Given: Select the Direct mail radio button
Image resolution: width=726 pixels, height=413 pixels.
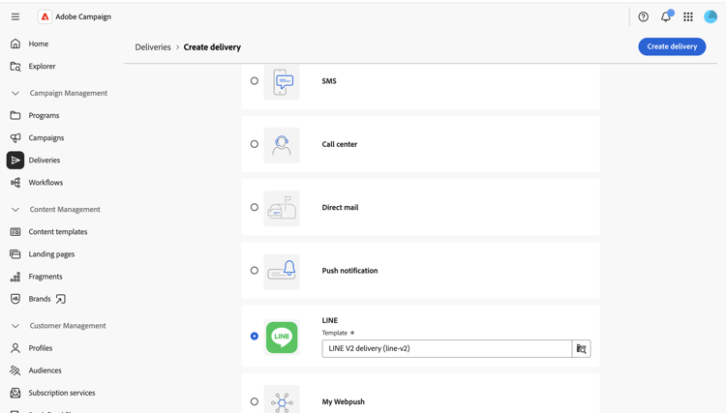Looking at the screenshot, I should point(255,207).
